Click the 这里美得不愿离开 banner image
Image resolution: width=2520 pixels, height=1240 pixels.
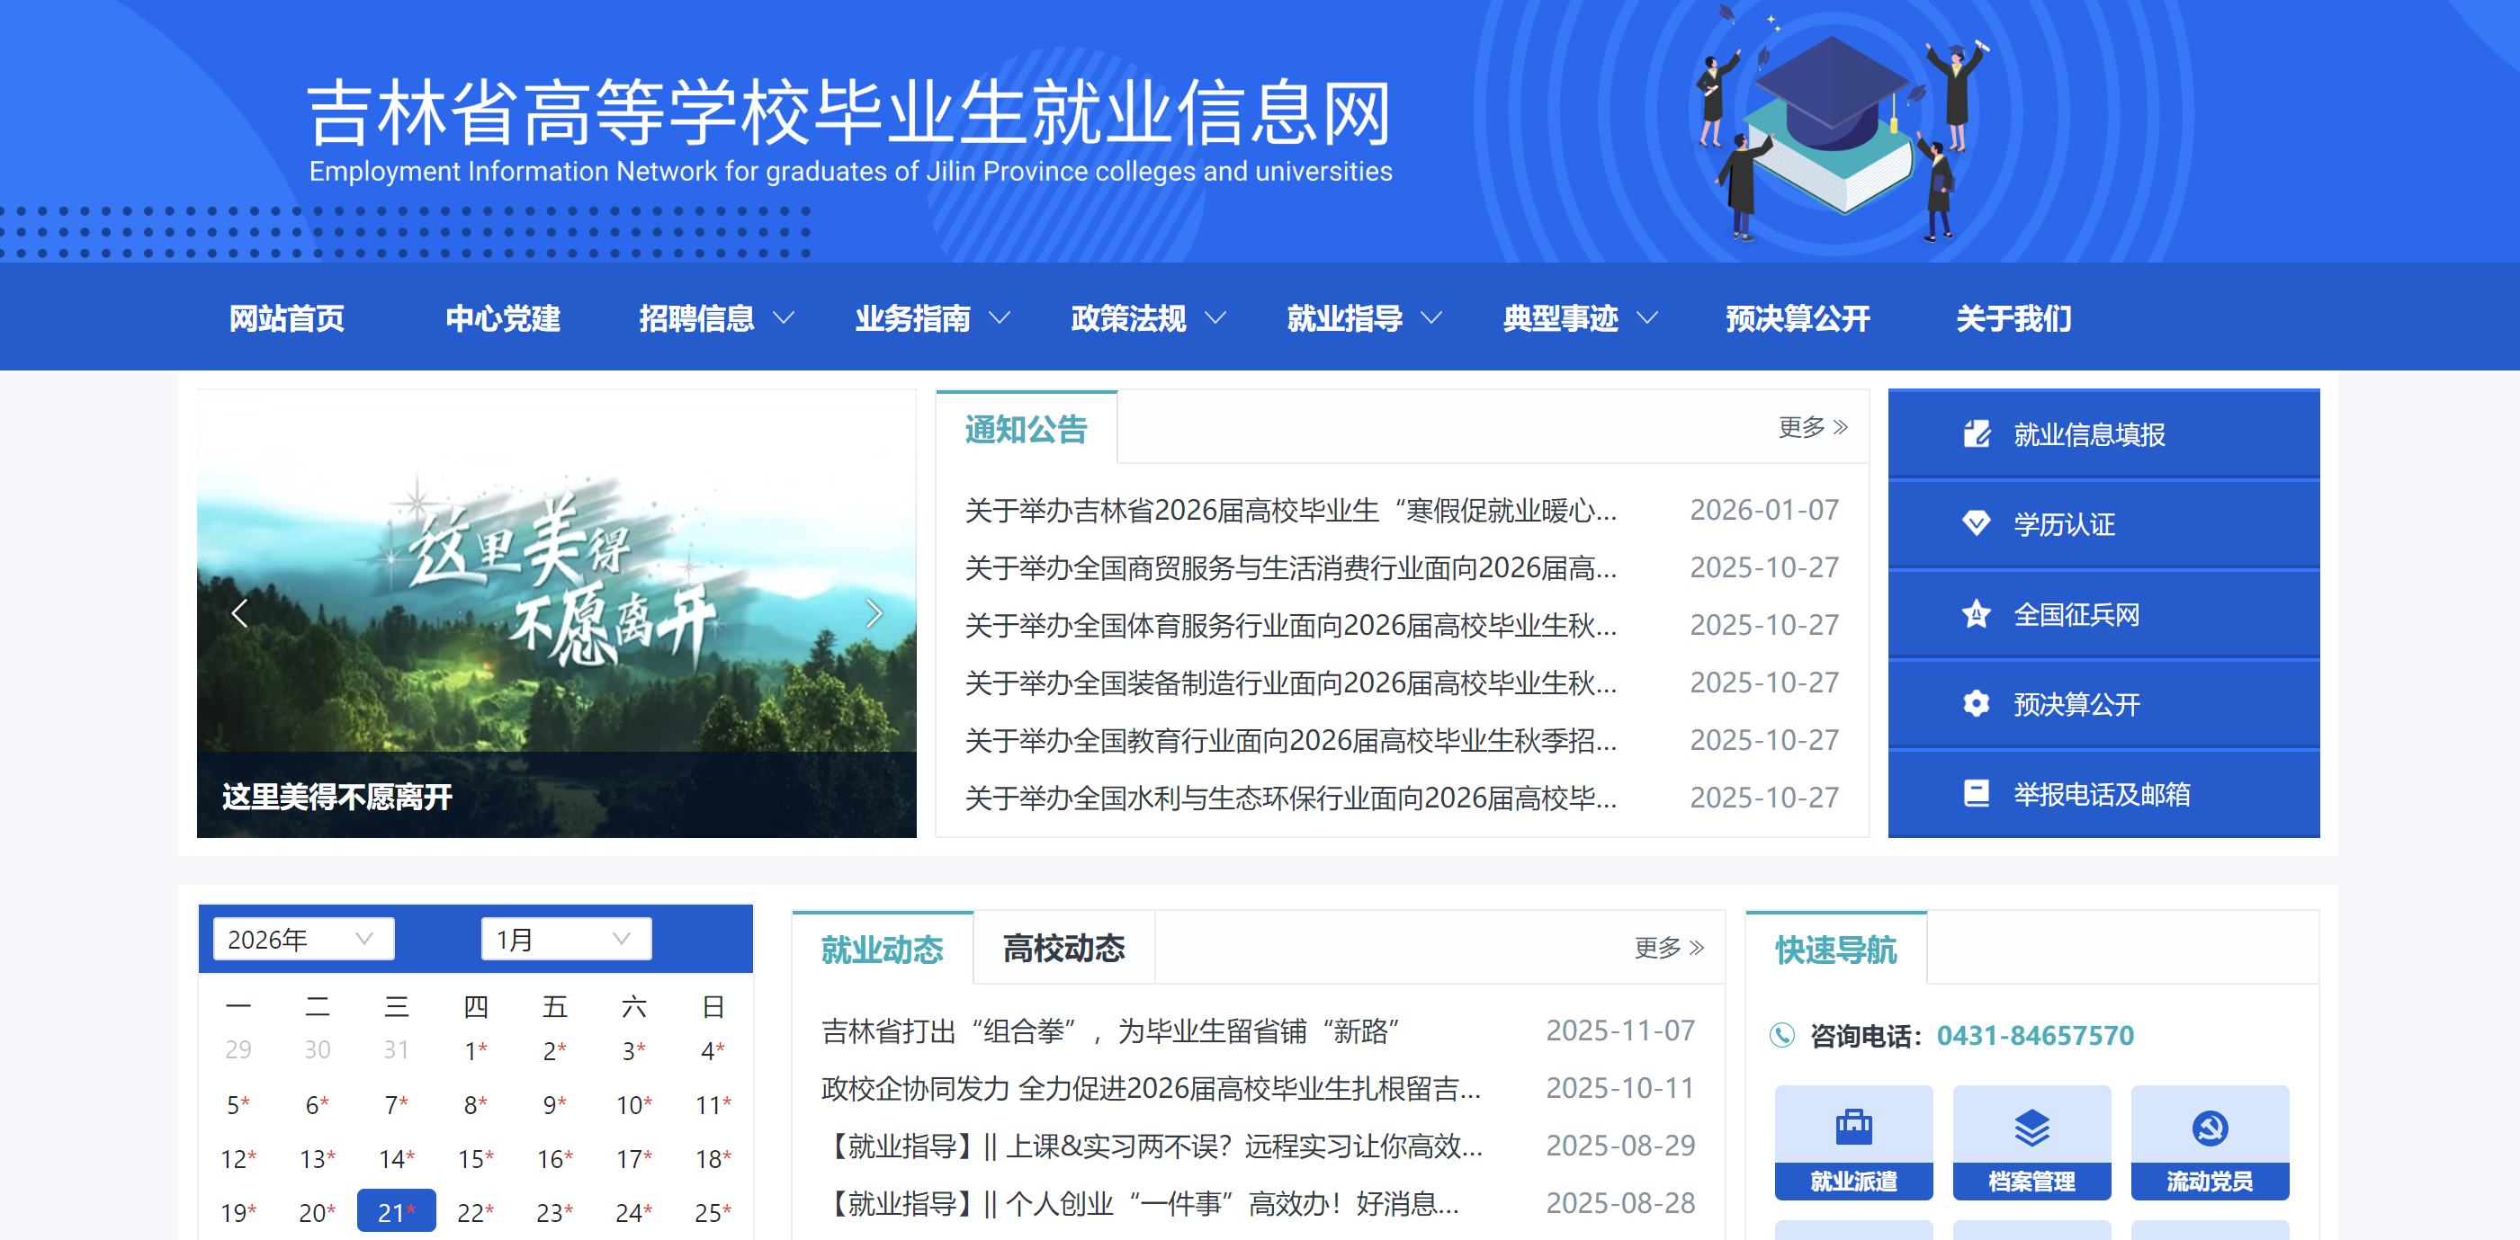coord(556,587)
